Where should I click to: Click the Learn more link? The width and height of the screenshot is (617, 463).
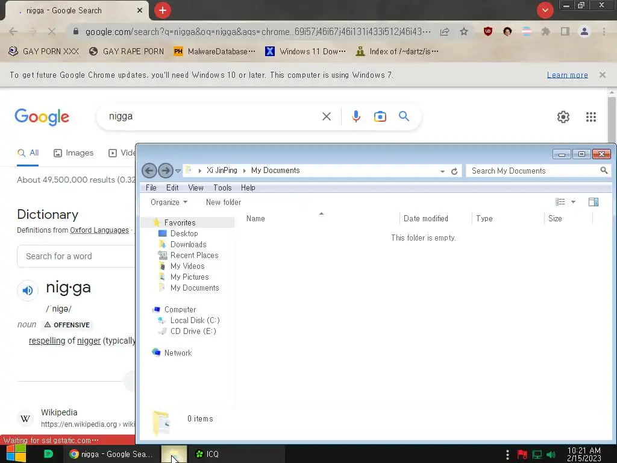click(x=568, y=75)
